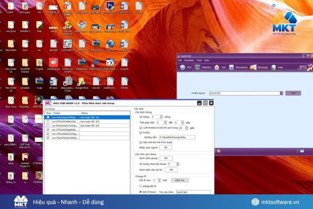313x209 pixels.
Task: Click the Statistics icon in Quick Net toolbar
Action: click(x=198, y=67)
